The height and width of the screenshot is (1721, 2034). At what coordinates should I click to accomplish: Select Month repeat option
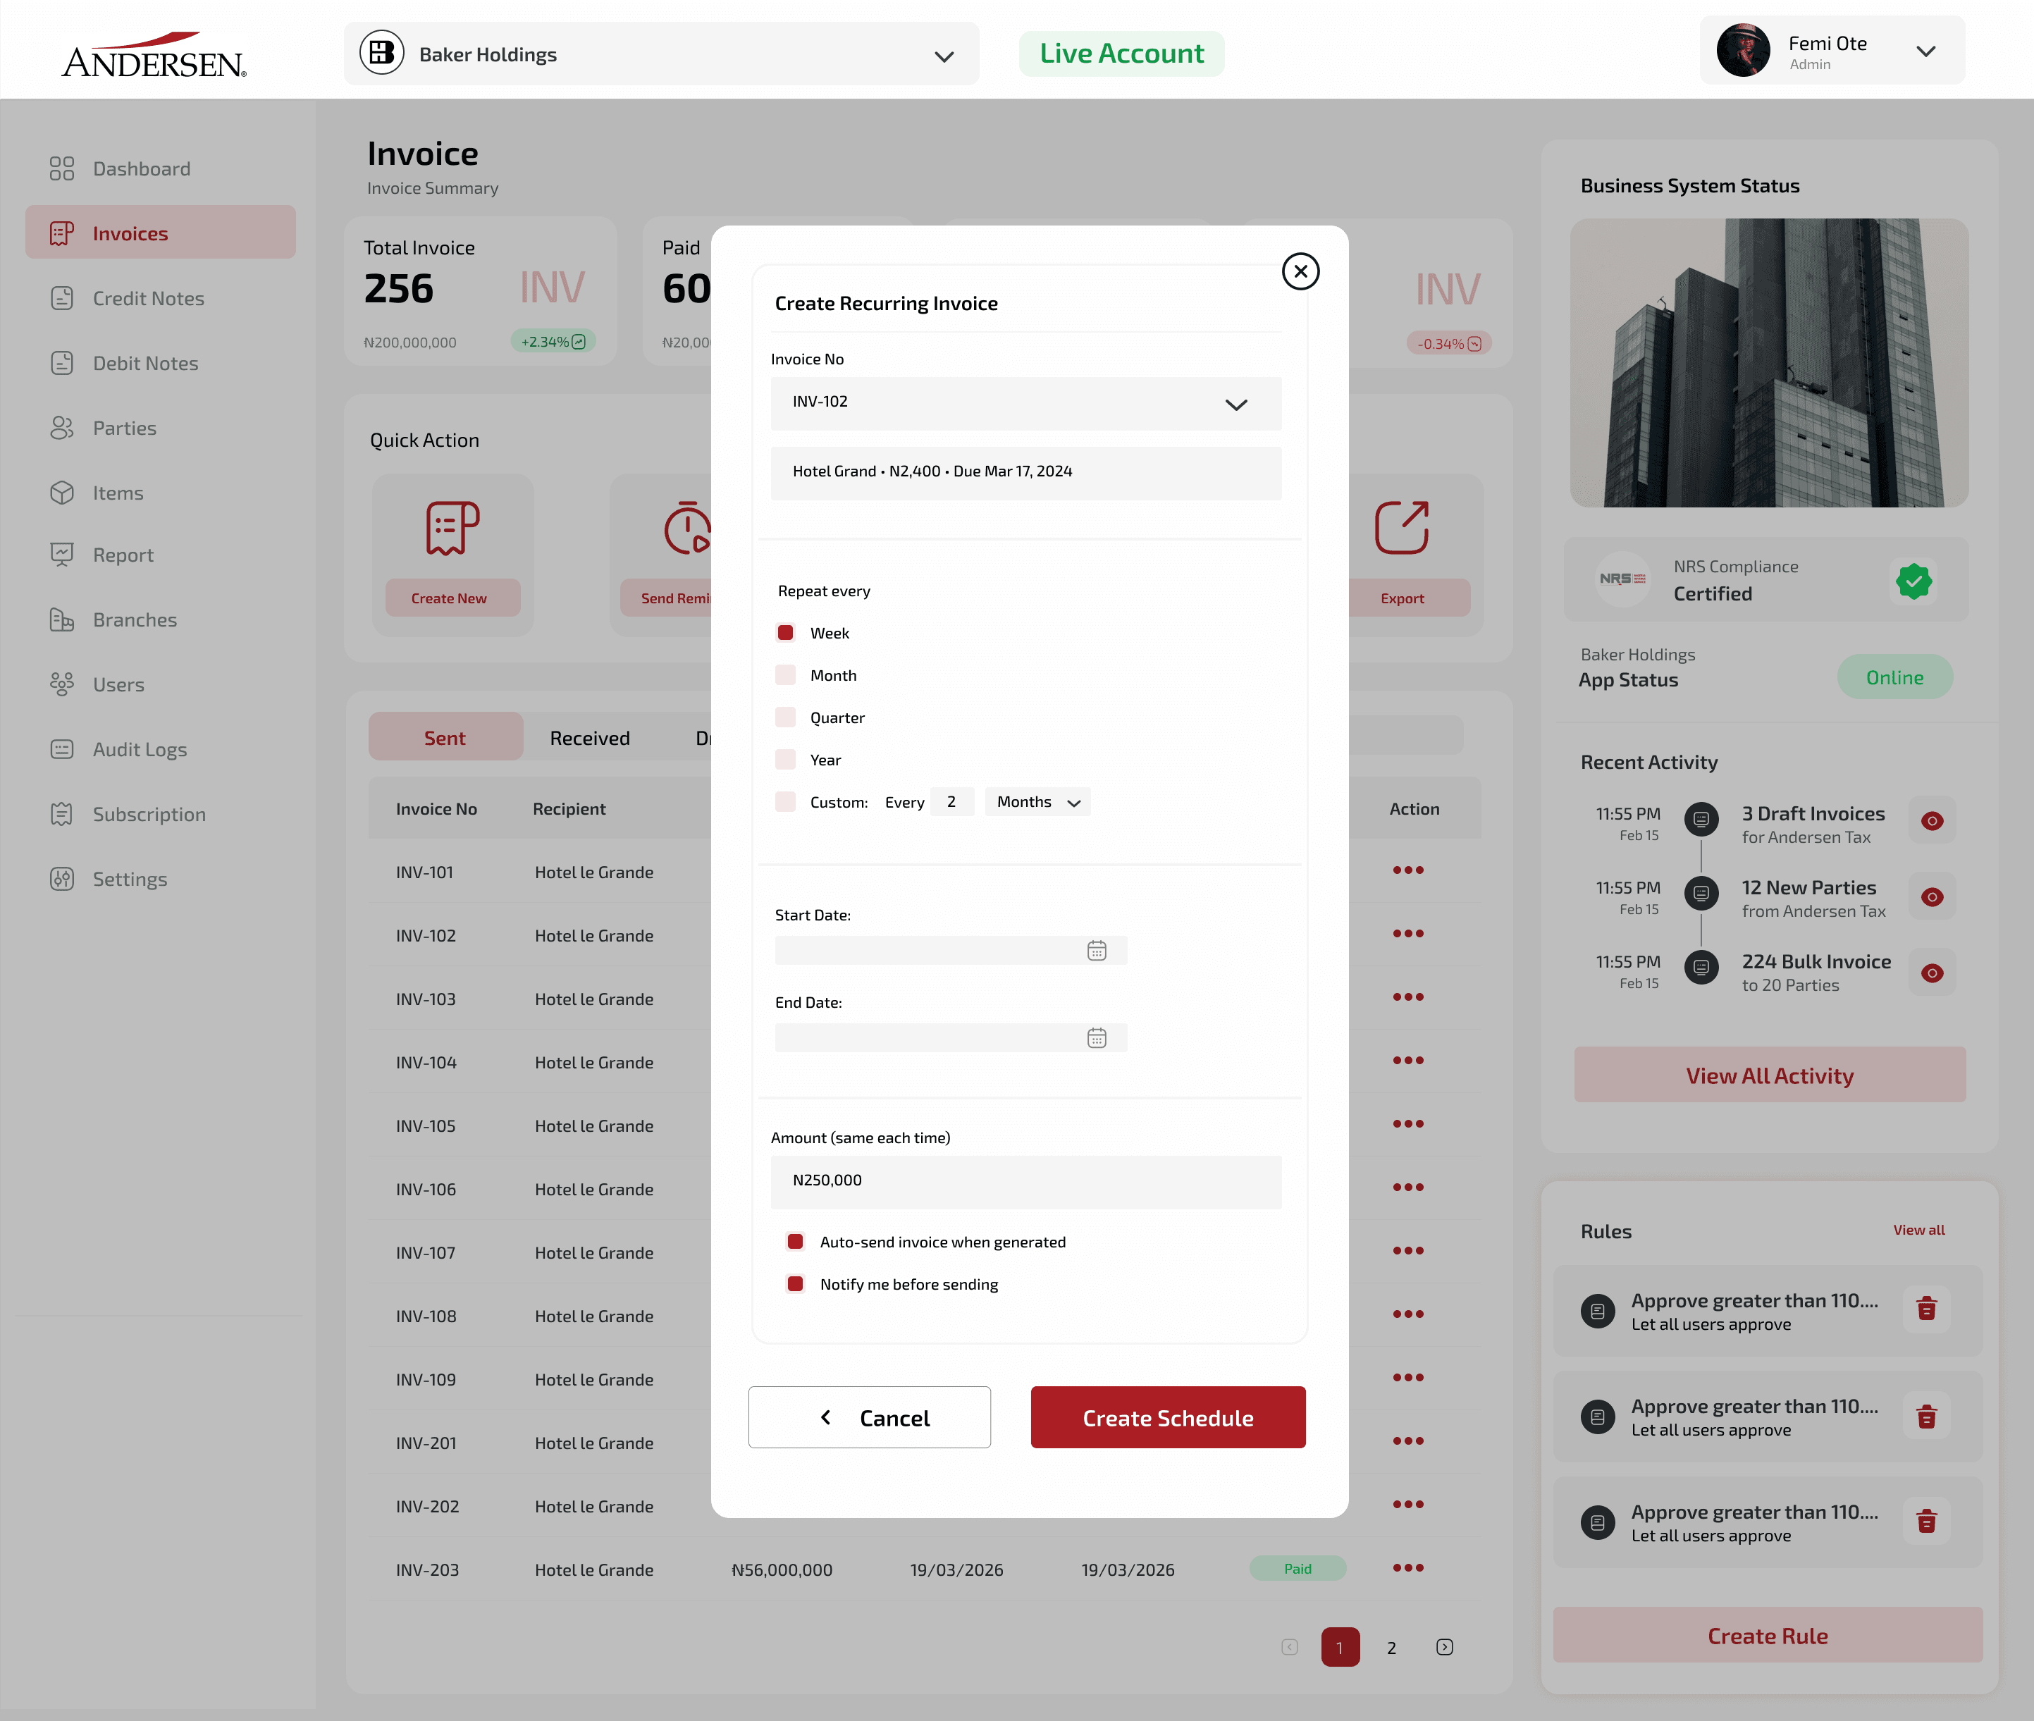click(785, 675)
